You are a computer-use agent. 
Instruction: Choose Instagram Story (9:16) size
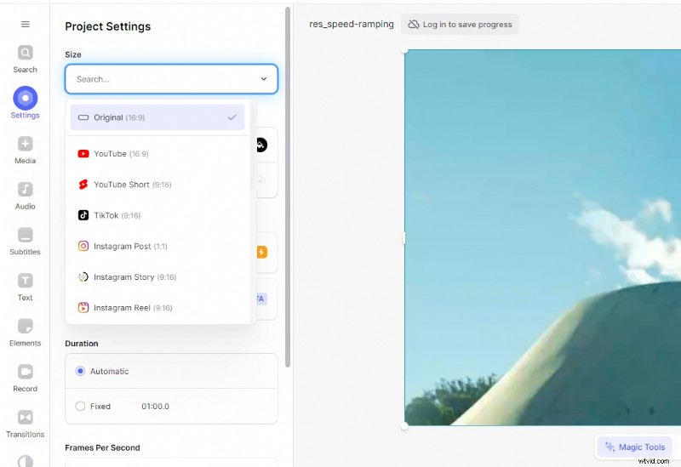[157, 277]
